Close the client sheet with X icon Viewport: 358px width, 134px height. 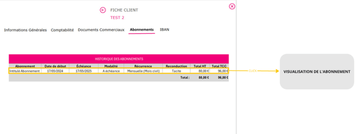click(x=232, y=6)
